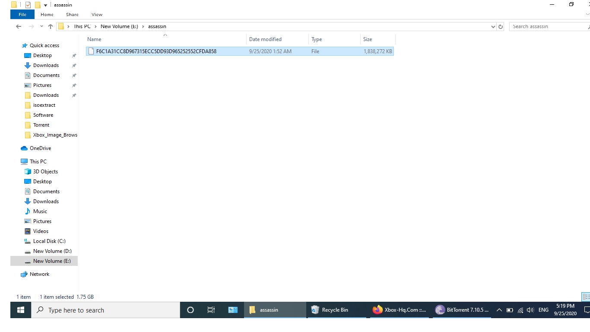Open Pictures under Quick access
Image resolution: width=590 pixels, height=332 pixels.
[x=42, y=85]
